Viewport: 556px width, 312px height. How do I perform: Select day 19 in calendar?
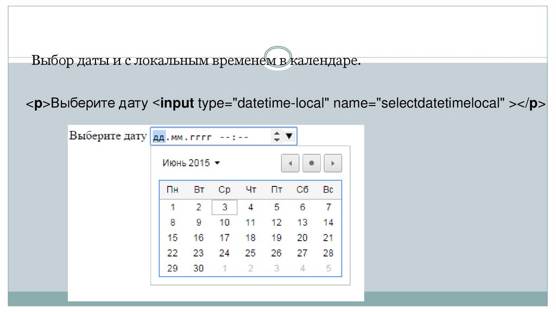(276, 238)
